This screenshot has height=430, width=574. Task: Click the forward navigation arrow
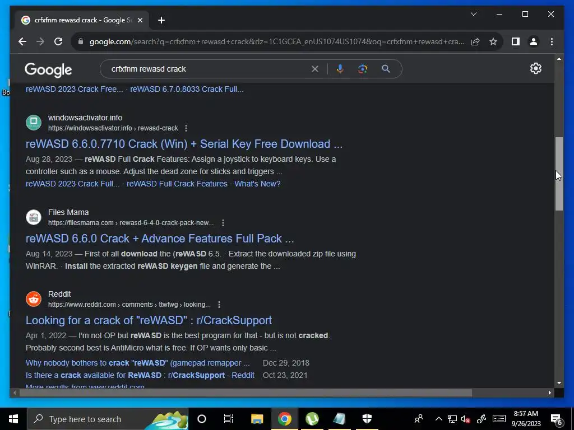tap(40, 41)
